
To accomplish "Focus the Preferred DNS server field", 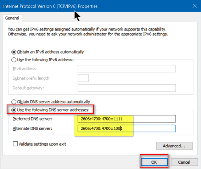I will 127,119.
